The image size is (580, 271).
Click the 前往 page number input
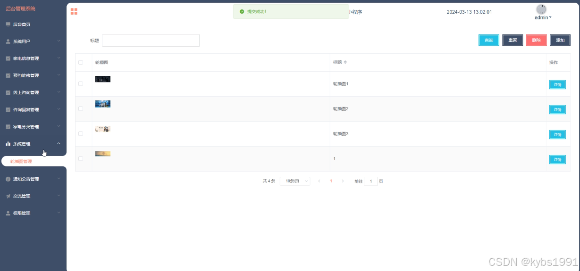371,181
